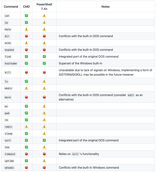This screenshot has height=172, width=156.
Task: Click the warning icon in cp's PowerShell column
Action: tap(44, 23)
